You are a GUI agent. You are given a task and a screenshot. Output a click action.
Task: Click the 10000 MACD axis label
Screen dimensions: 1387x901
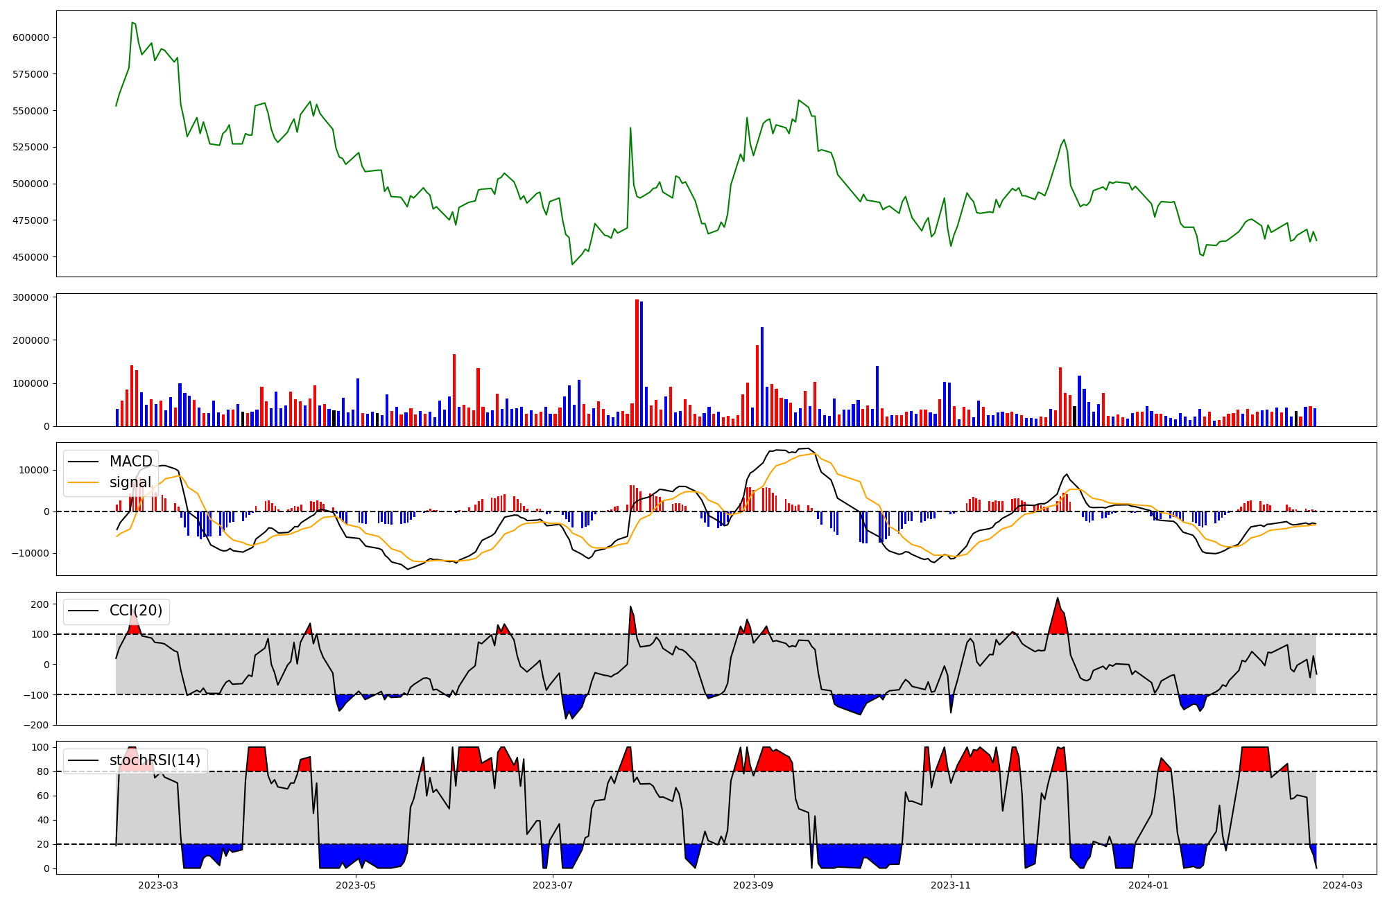click(33, 470)
